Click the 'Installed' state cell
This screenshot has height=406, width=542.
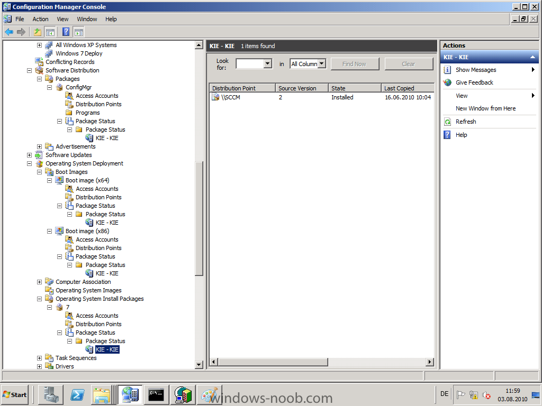tap(342, 97)
